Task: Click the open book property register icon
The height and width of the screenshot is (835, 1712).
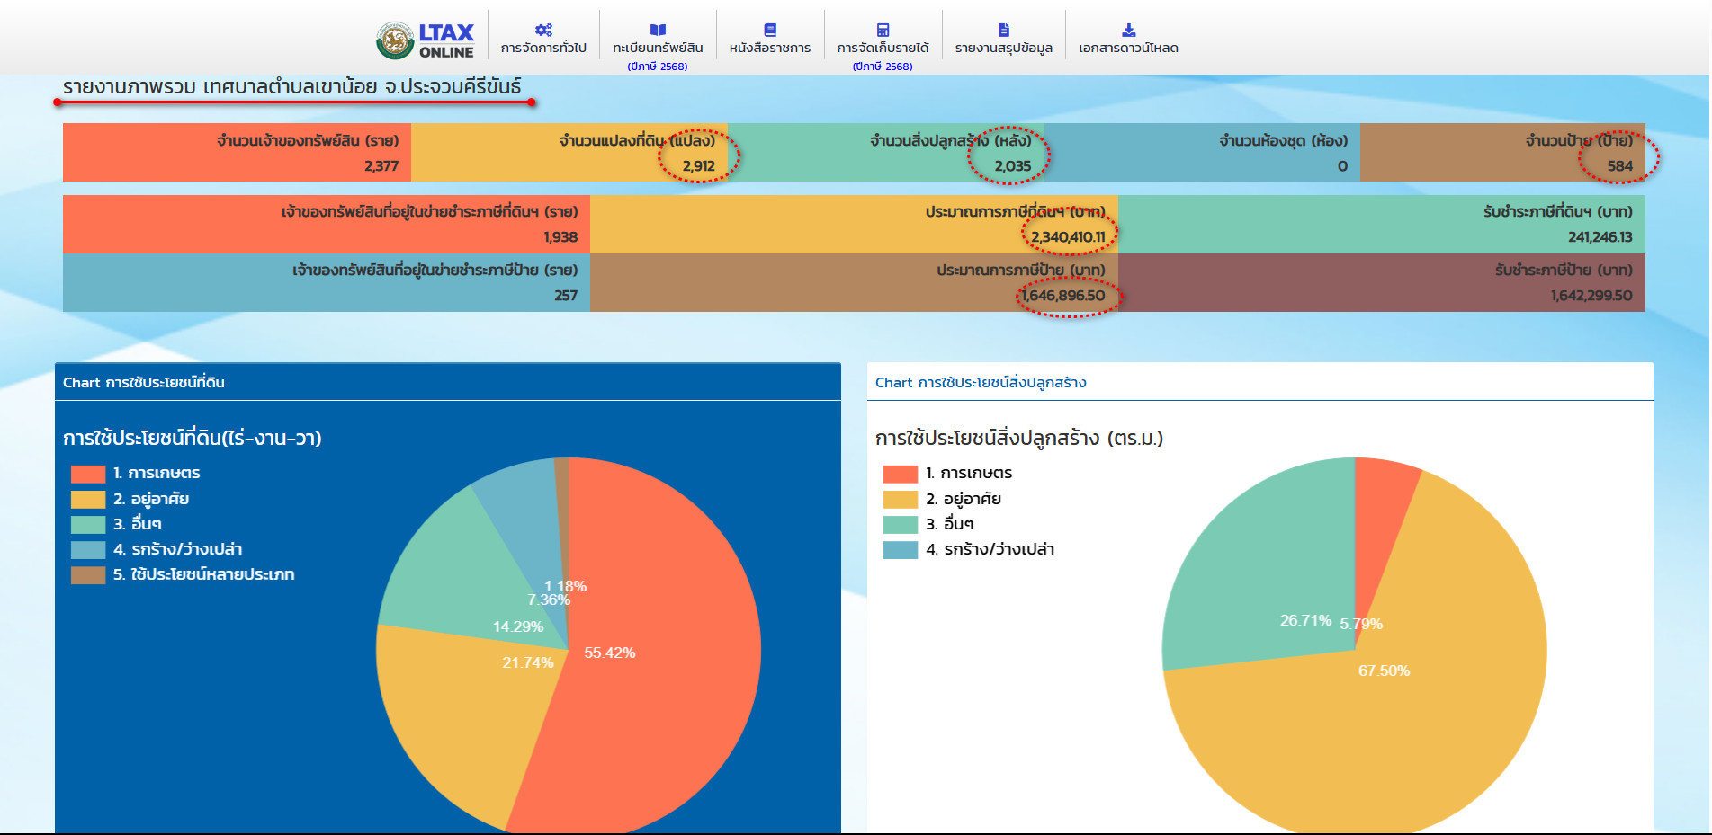Action: tap(658, 30)
